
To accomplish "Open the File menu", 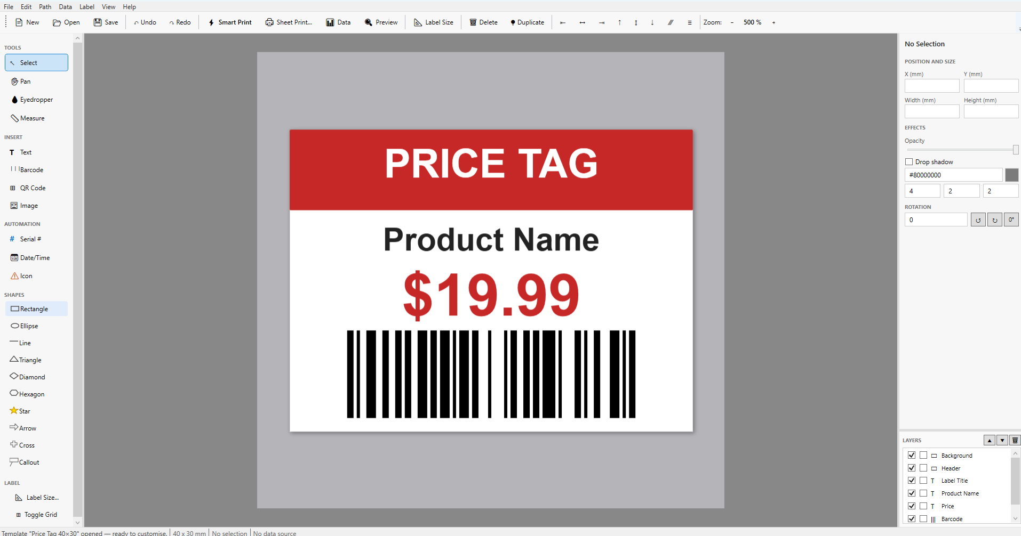I will [9, 6].
